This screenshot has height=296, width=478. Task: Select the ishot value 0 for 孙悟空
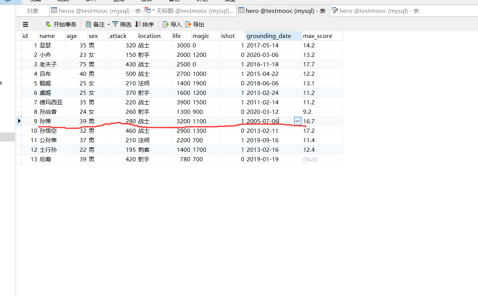coord(233,131)
